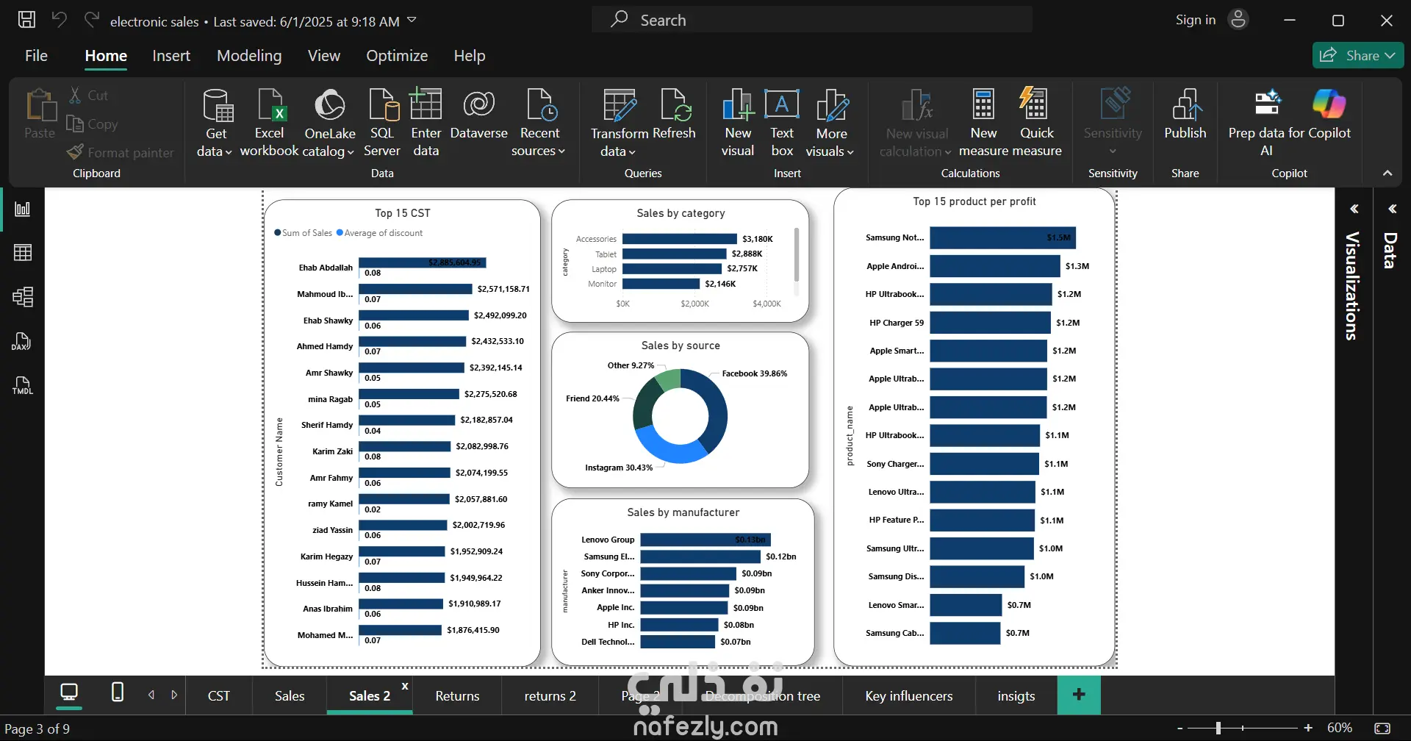
Task: Switch to the Returns page tab
Action: 457,696
